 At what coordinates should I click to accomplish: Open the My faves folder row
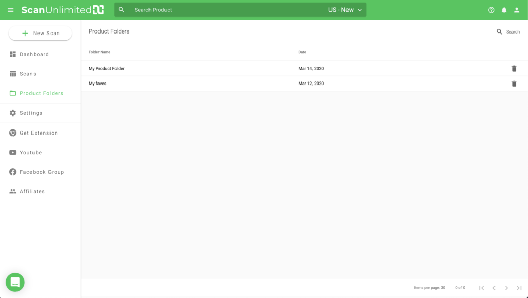[97, 84]
